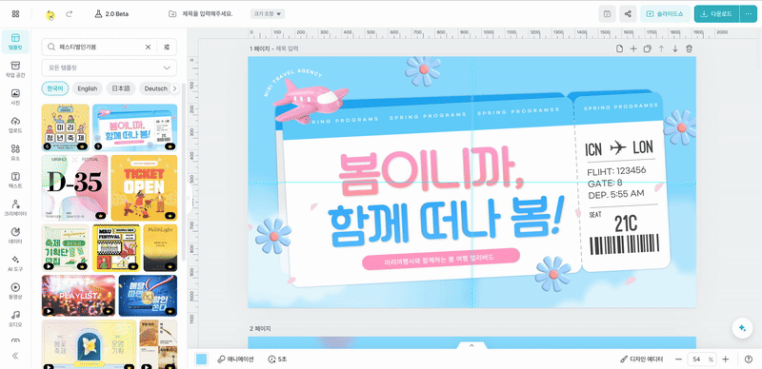This screenshot has height=369, width=762.
Task: Open the 동영상 video sidebar icon
Action: pyautogui.click(x=15, y=291)
